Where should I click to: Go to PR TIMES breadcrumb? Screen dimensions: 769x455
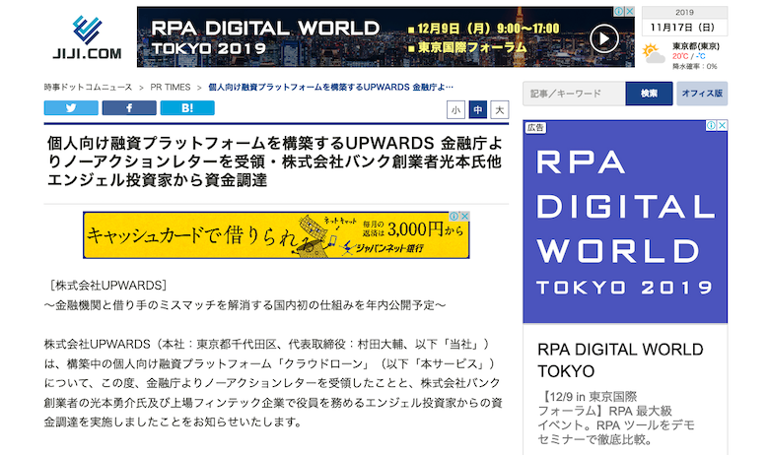(171, 87)
